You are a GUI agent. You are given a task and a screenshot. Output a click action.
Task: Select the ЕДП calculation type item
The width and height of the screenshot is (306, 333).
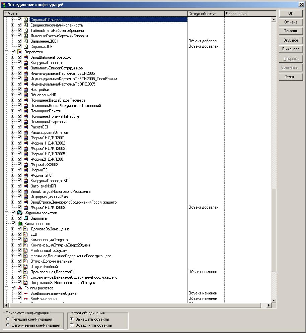[34, 234]
